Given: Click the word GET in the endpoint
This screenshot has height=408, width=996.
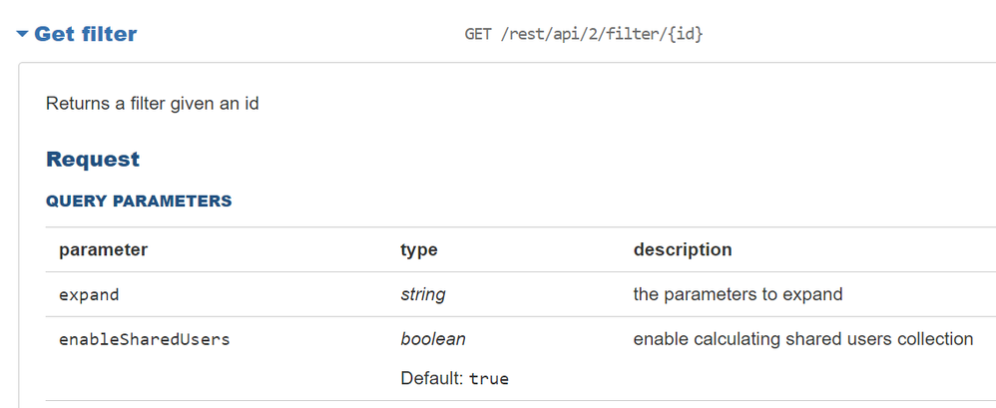Looking at the screenshot, I should [x=478, y=34].
